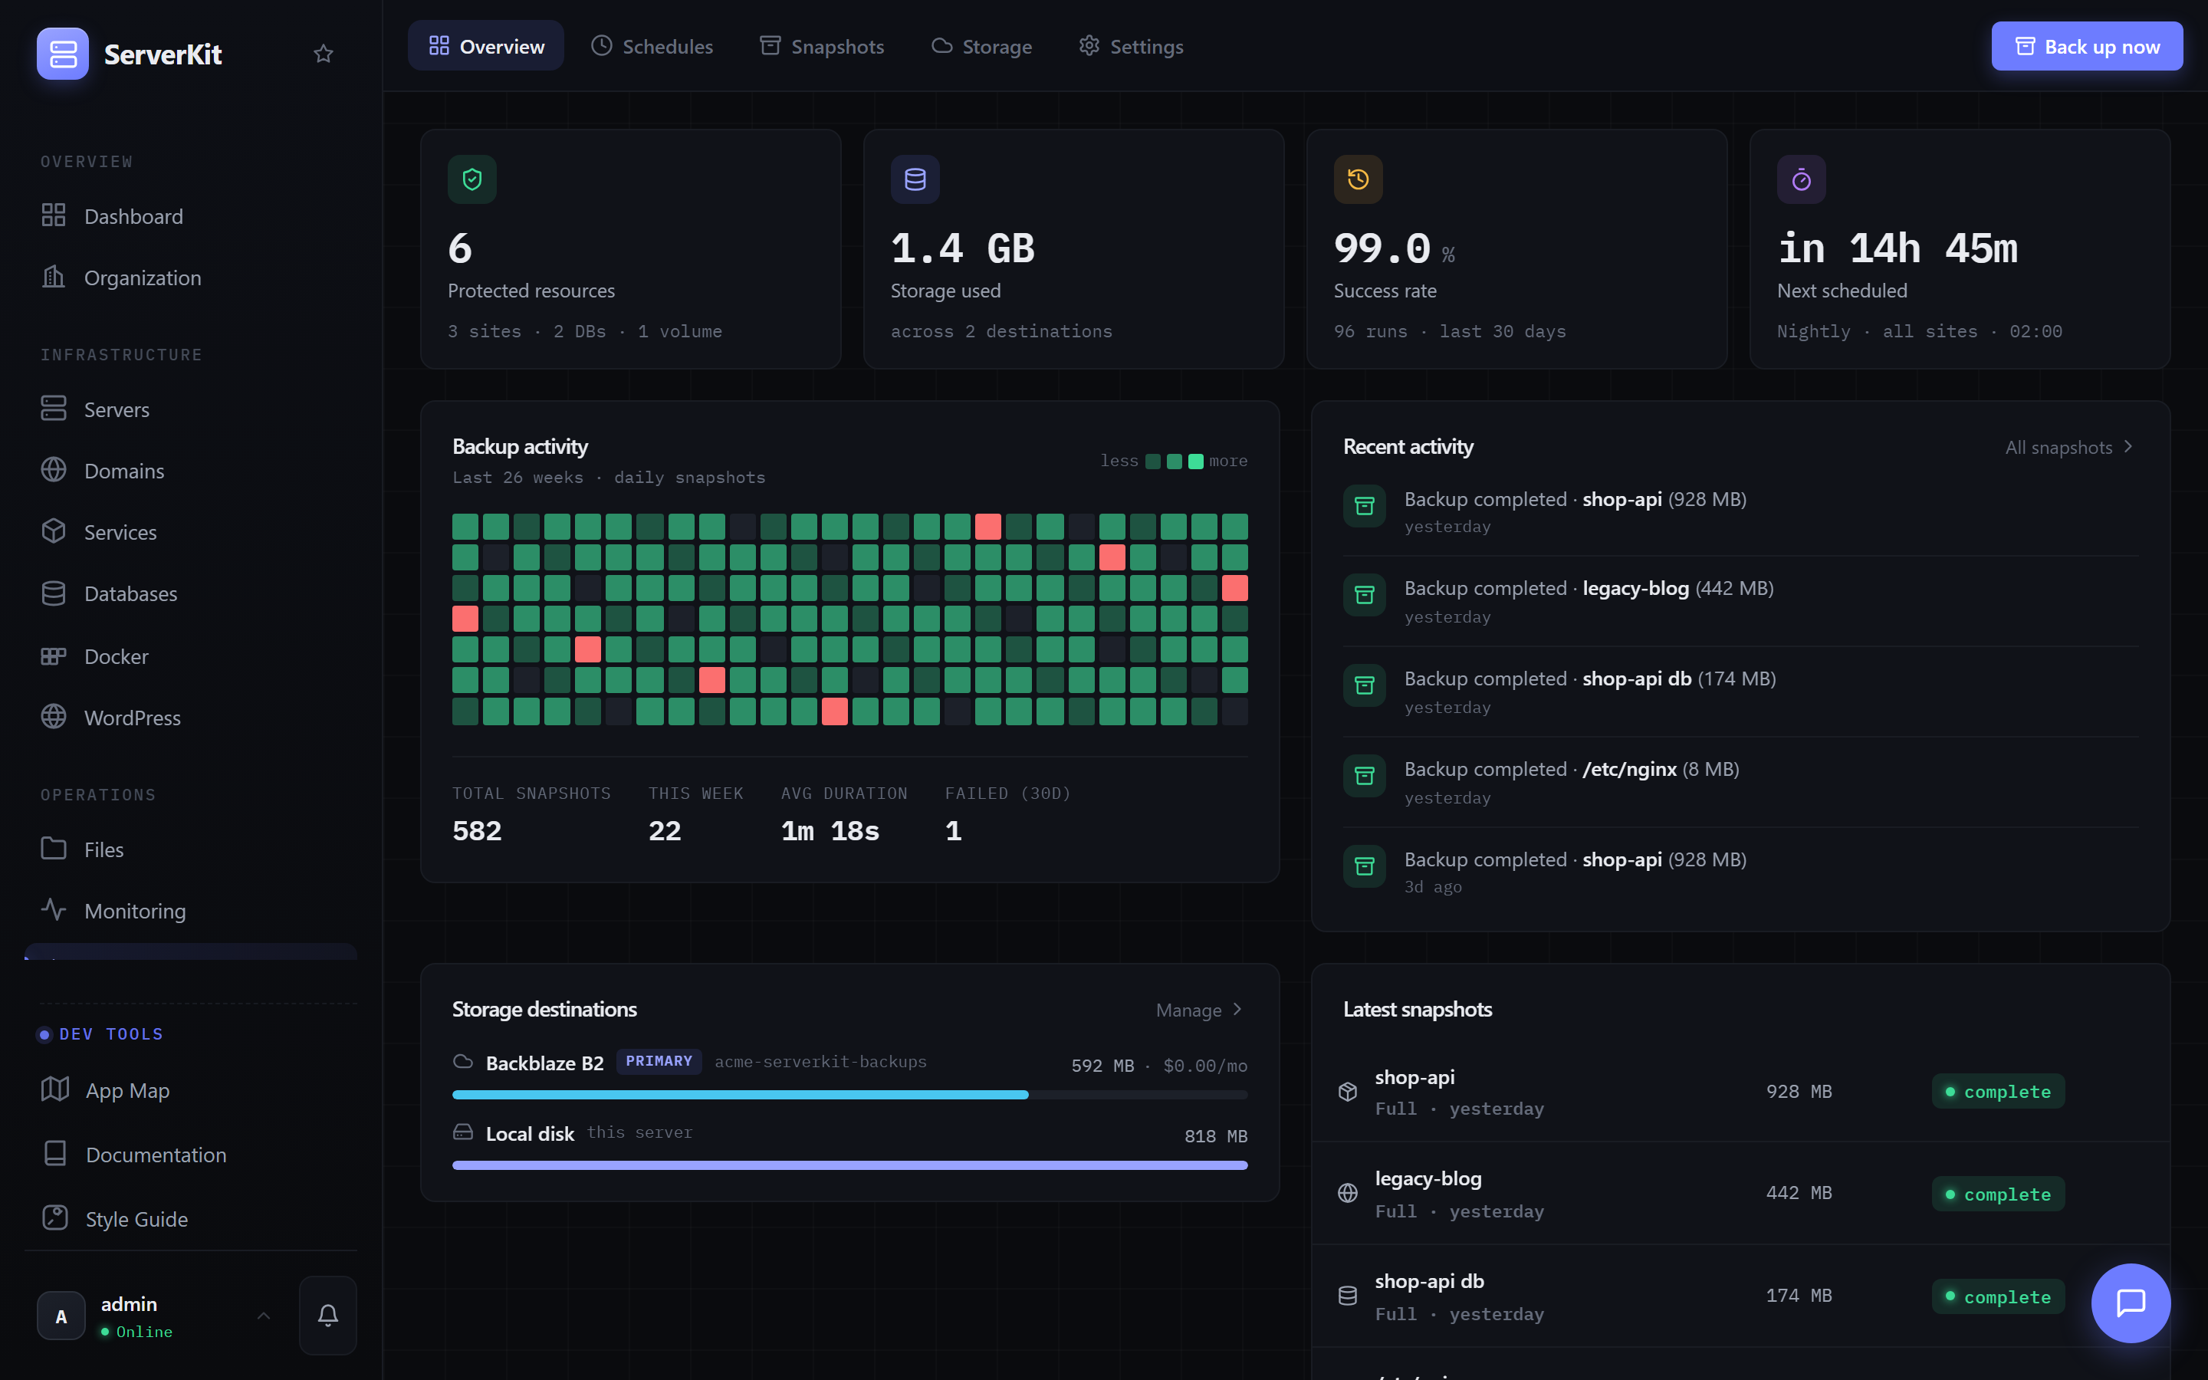
Task: Click the chevron beside Manage
Action: click(x=1237, y=1008)
